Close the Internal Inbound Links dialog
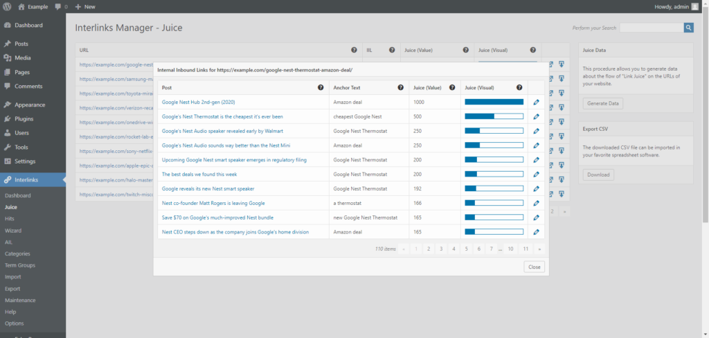This screenshot has width=709, height=338. point(534,267)
